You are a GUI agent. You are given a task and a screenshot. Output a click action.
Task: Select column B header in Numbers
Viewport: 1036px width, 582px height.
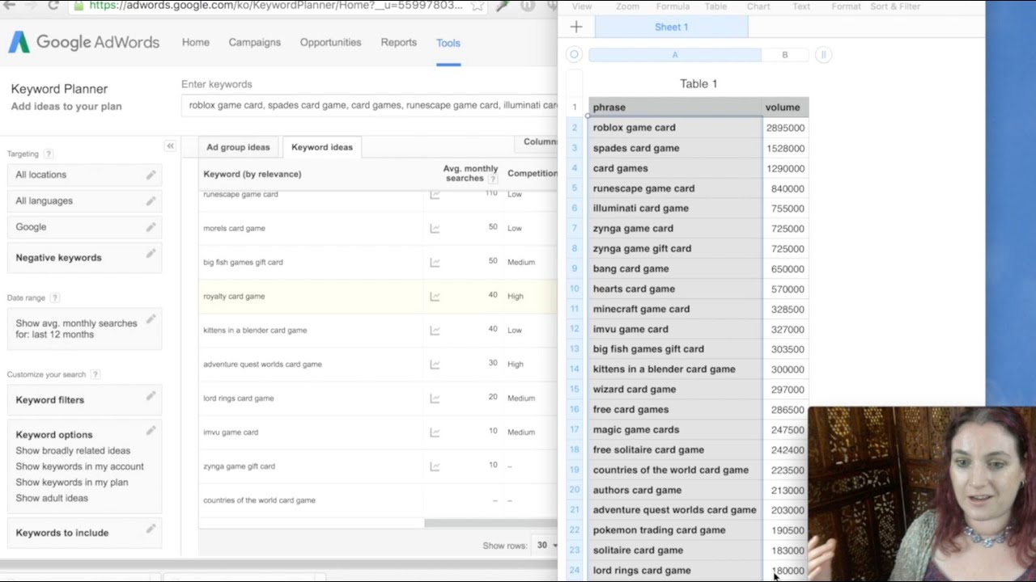point(784,55)
